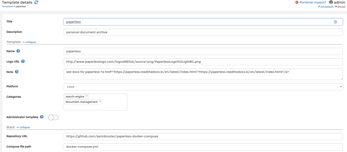Collapse the Template section
This screenshot has height=152, width=347.
(x=29, y=42)
